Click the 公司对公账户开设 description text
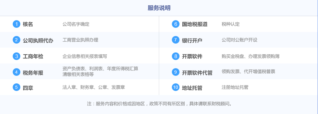The image size is (318, 114). (240, 40)
